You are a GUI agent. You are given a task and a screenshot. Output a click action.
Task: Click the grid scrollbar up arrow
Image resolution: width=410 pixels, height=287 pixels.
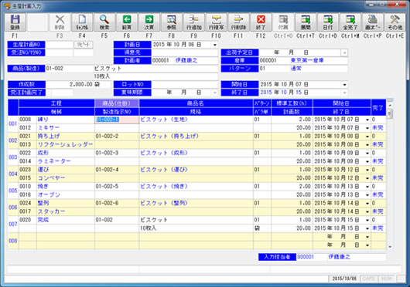point(390,105)
